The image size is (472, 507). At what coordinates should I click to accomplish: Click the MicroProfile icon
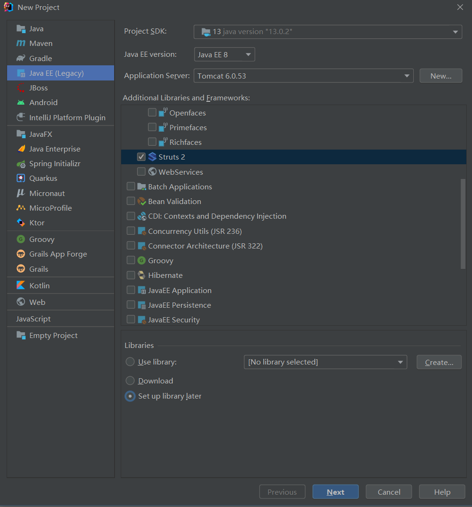click(x=21, y=208)
